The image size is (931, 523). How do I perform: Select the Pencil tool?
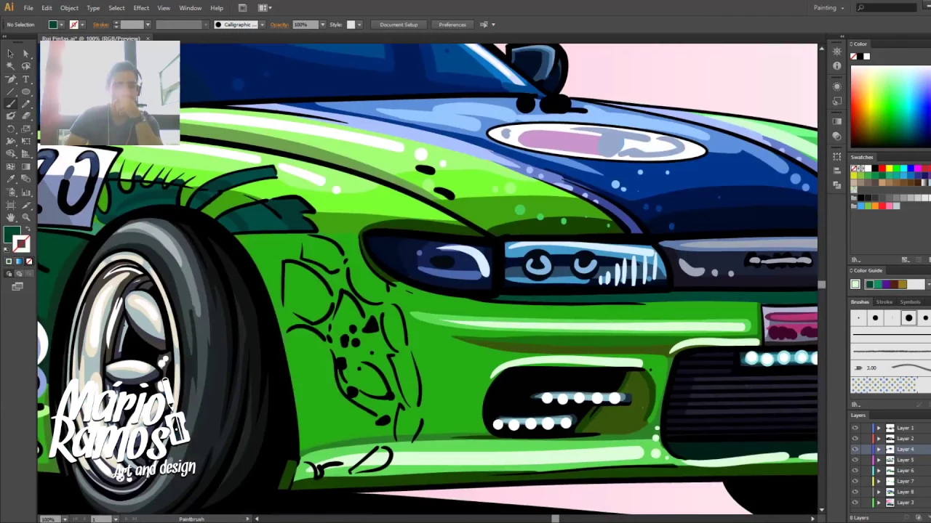click(25, 103)
